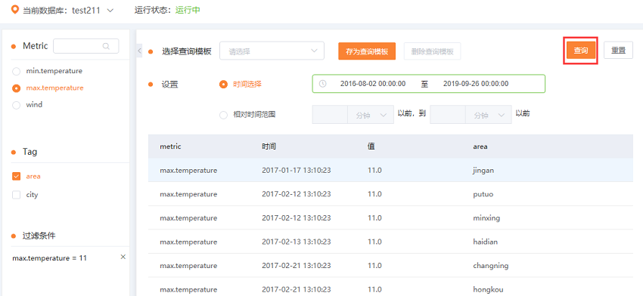Select the row with area putuo

[x=390, y=194]
